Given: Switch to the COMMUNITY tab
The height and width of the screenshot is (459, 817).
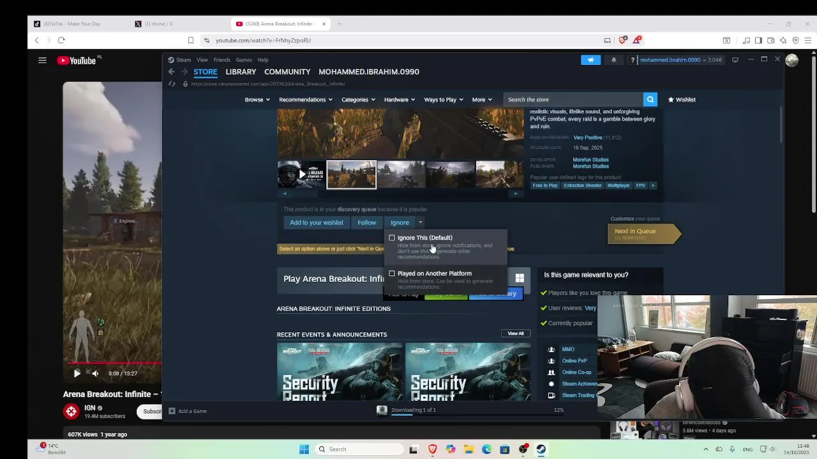Looking at the screenshot, I should click(x=287, y=72).
